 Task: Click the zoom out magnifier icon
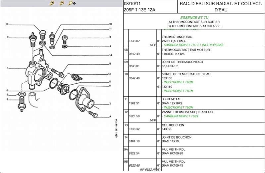click(x=62, y=3)
